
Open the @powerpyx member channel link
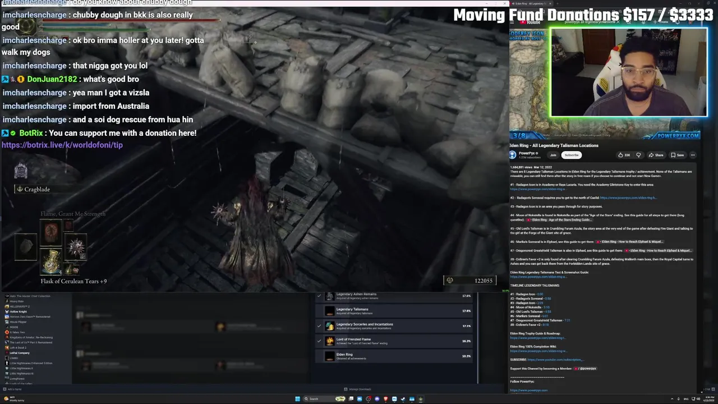(586, 369)
